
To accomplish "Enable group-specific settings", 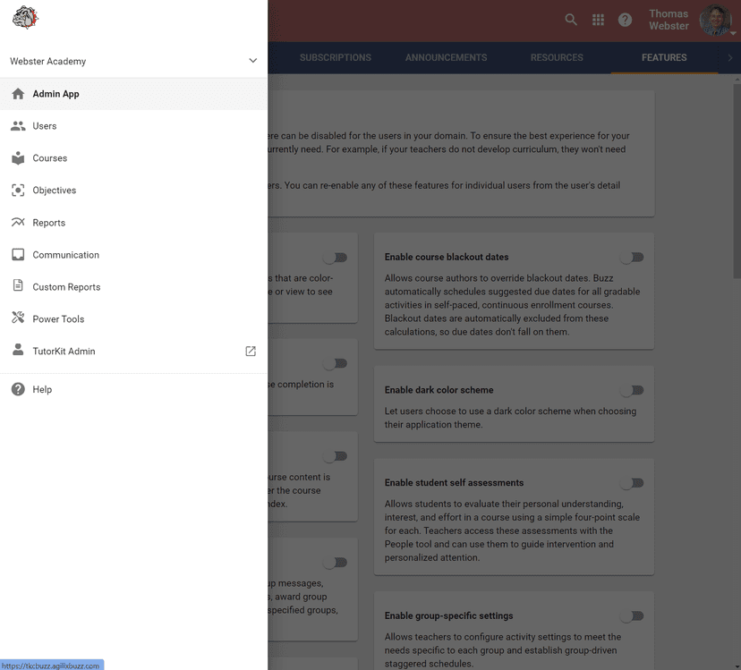I will click(633, 615).
